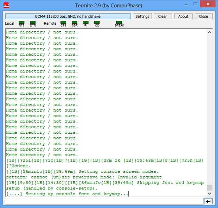Viewport: 218px width, 208px height.
Task: Click the RI status LED
Action: pyautogui.click(x=86, y=22)
